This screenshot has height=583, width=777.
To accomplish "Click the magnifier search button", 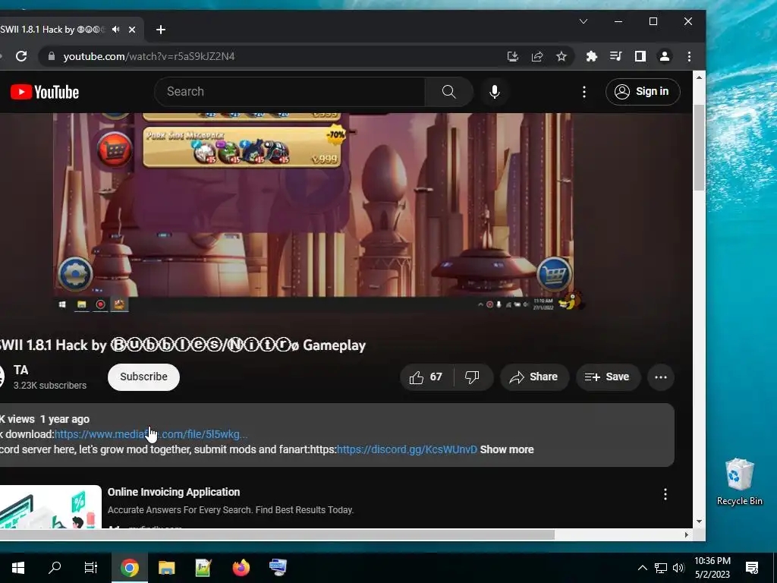I will (x=448, y=92).
